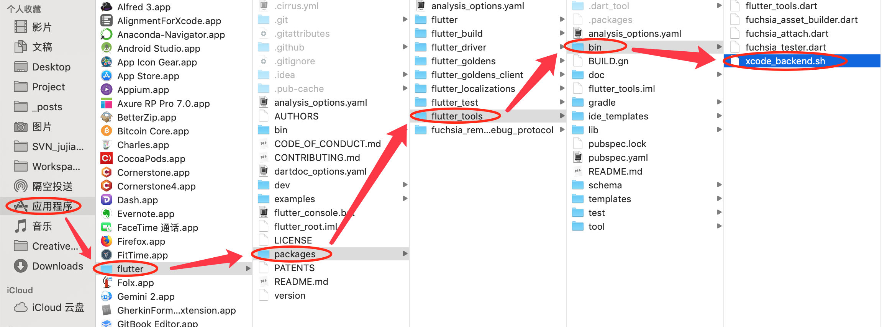Click the Dash.app icon
This screenshot has width=882, height=327.
coord(106,200)
